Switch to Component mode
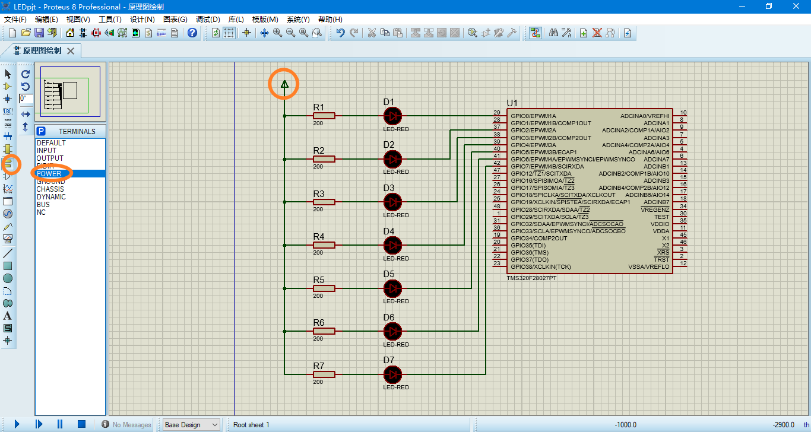The height and width of the screenshot is (432, 811). [8, 86]
